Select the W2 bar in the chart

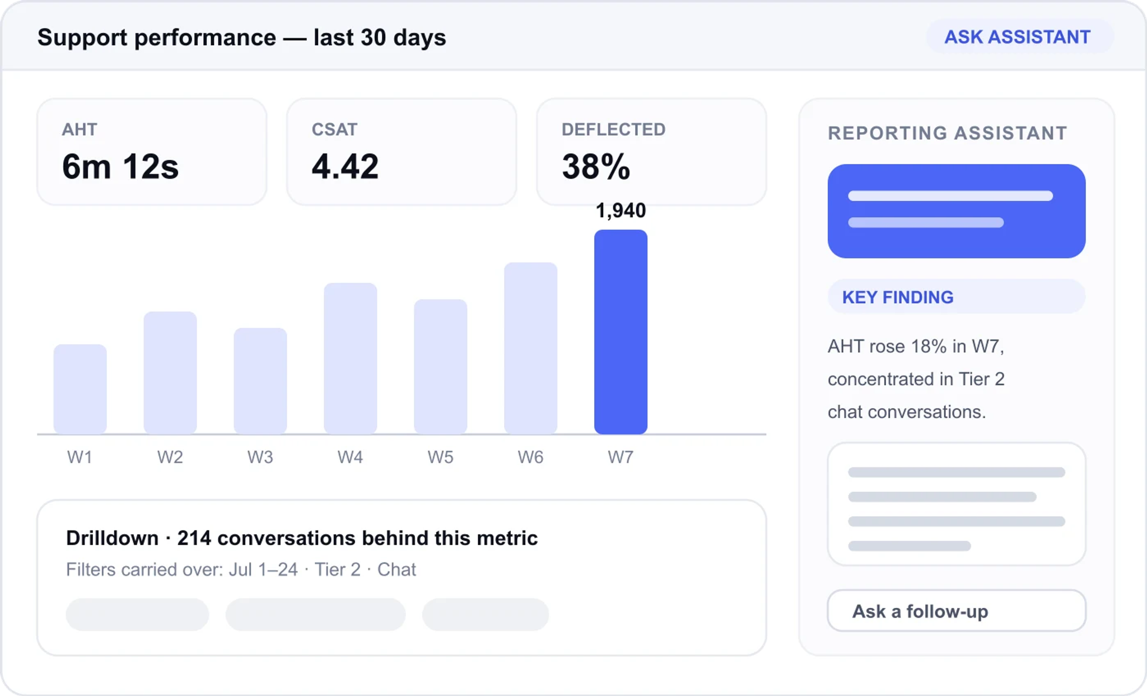(x=170, y=373)
